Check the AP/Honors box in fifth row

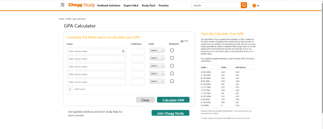point(172,81)
